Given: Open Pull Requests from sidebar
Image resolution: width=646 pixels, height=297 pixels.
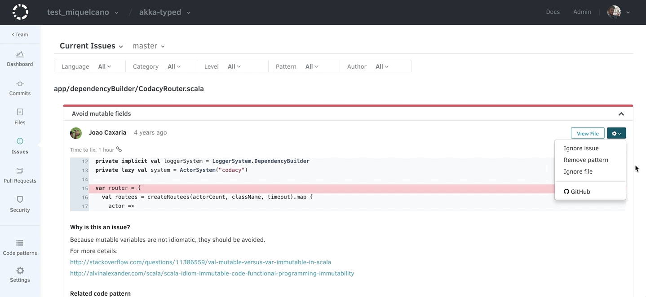Looking at the screenshot, I should 20,171.
